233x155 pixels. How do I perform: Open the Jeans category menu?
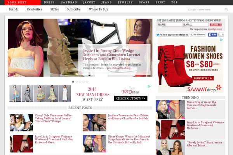tap(106, 2)
